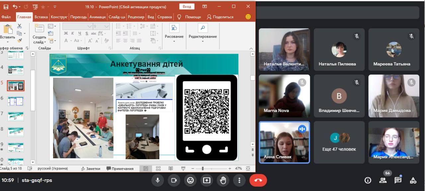Screen dimensions: 425x191
Task: Open the Вставка ribbon tab
Action: pyautogui.click(x=41, y=17)
